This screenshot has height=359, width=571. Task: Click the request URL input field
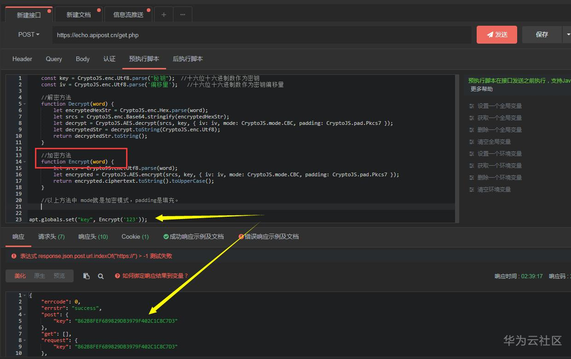pyautogui.click(x=262, y=35)
